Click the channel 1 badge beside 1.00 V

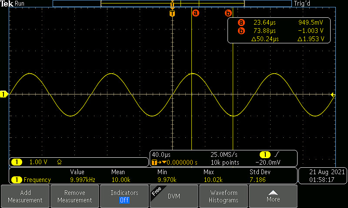pos(17,162)
